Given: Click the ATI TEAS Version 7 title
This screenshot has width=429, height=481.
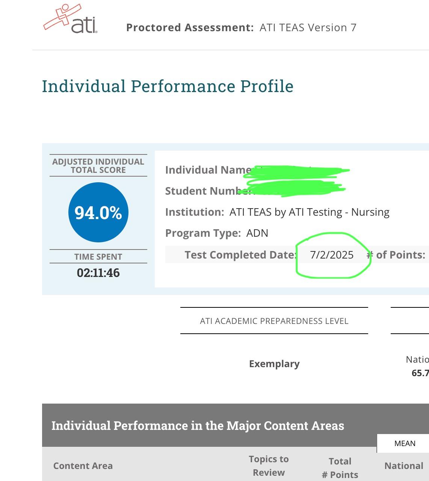Looking at the screenshot, I should point(308,27).
